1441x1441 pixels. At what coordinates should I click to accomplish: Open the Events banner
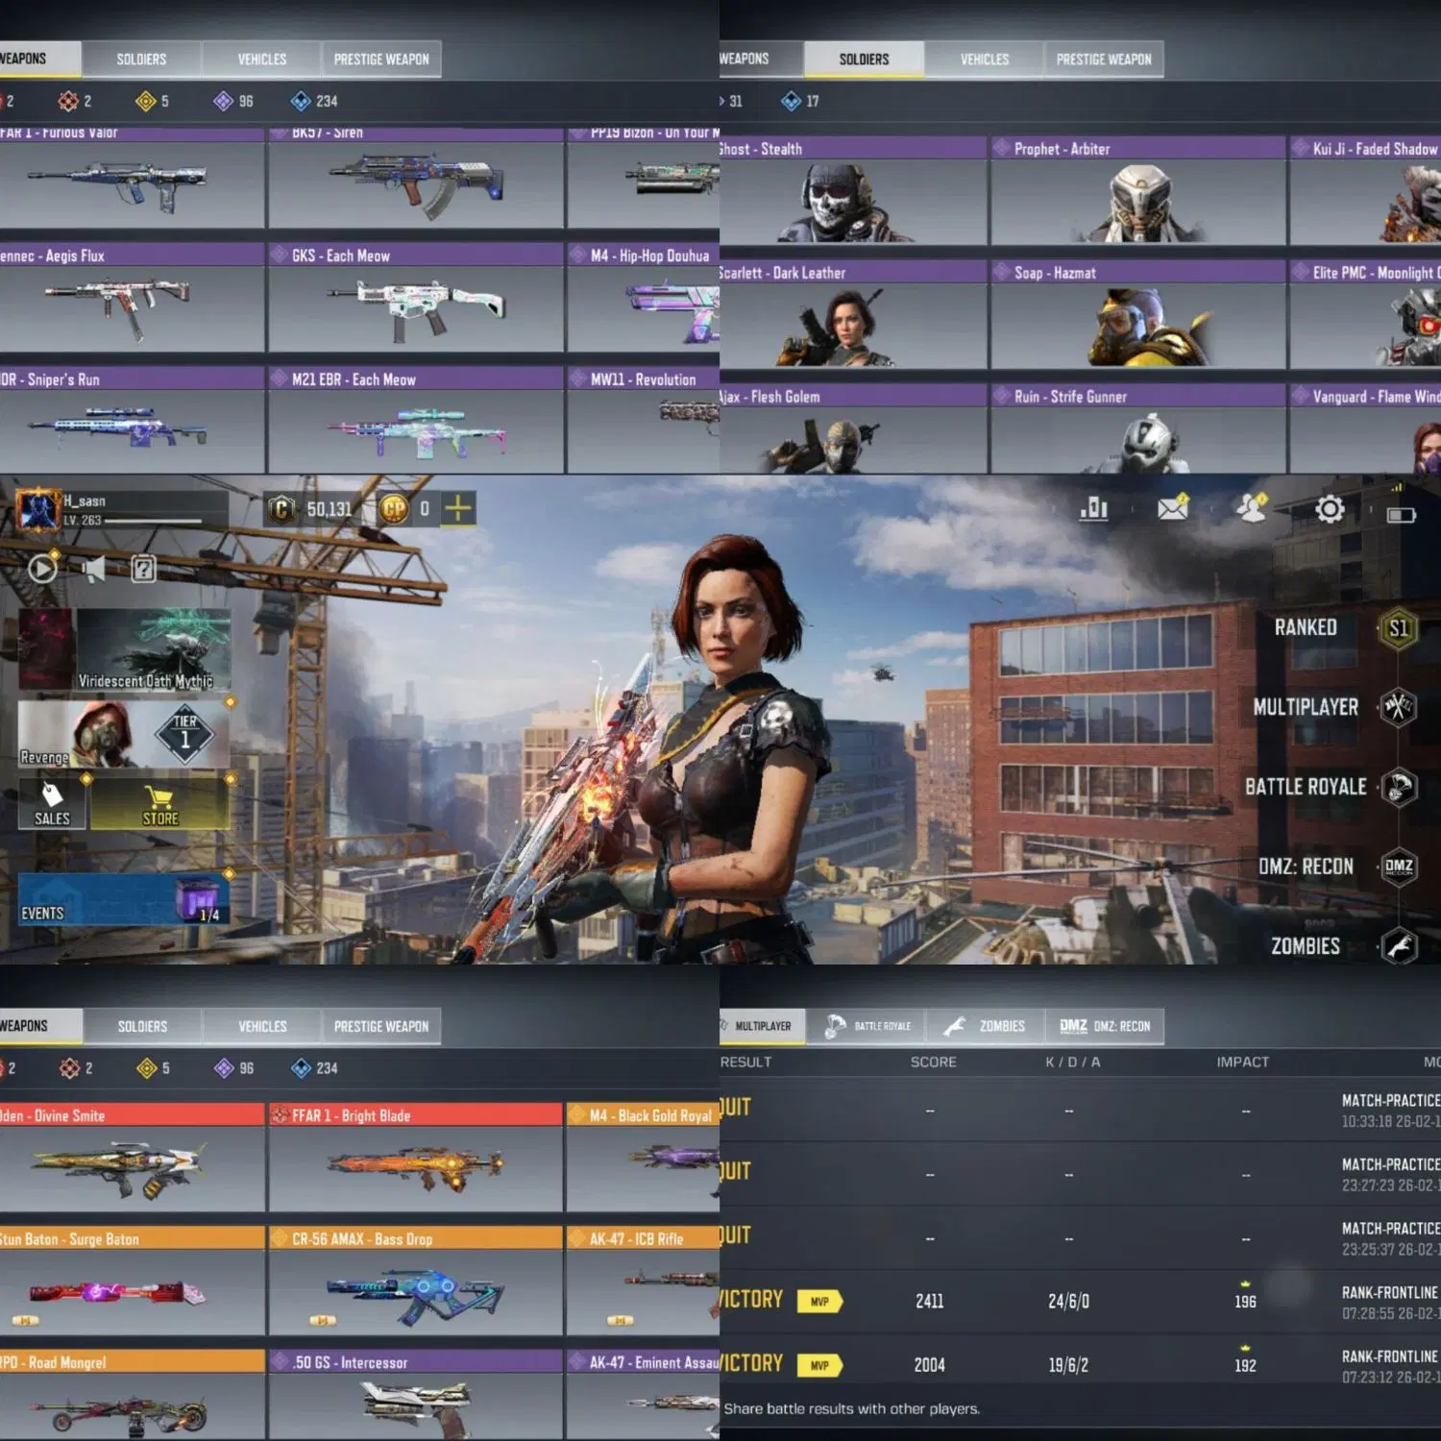pos(124,899)
